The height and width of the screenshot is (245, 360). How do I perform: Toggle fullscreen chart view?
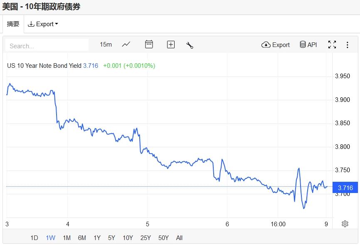[332, 45]
